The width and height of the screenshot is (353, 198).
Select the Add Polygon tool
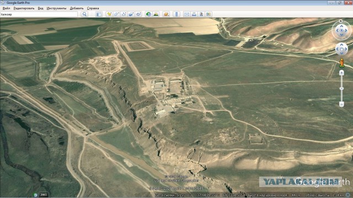116,14
